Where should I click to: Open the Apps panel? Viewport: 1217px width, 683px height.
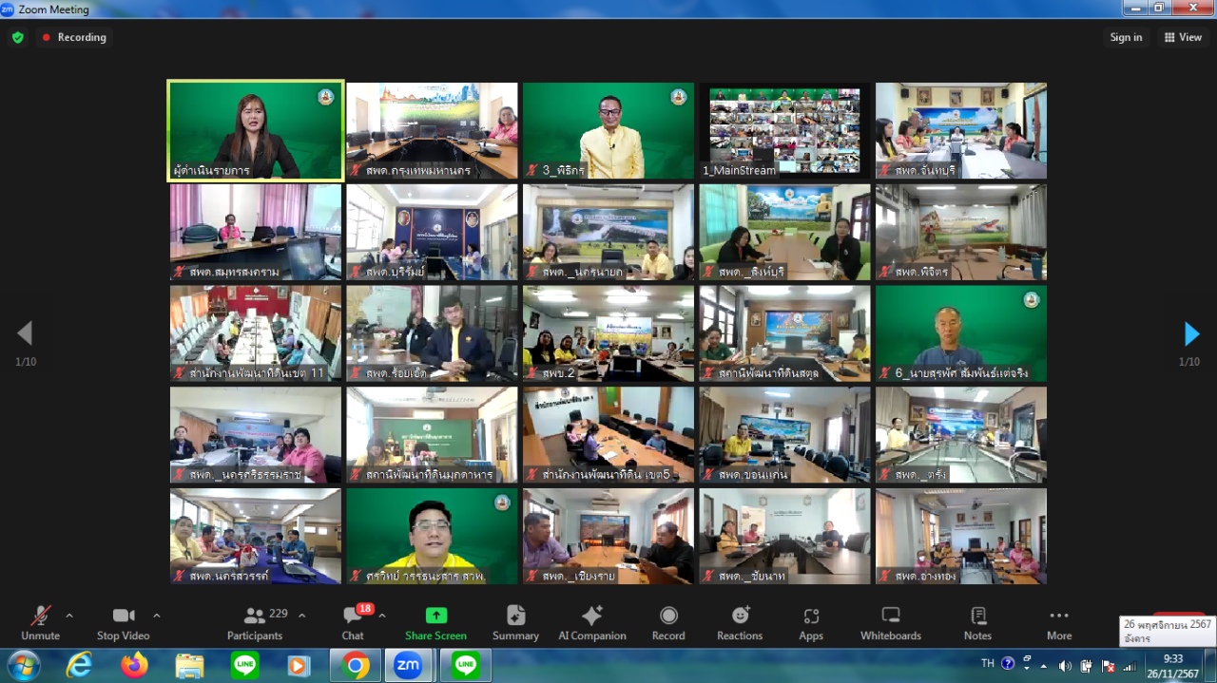(x=811, y=622)
